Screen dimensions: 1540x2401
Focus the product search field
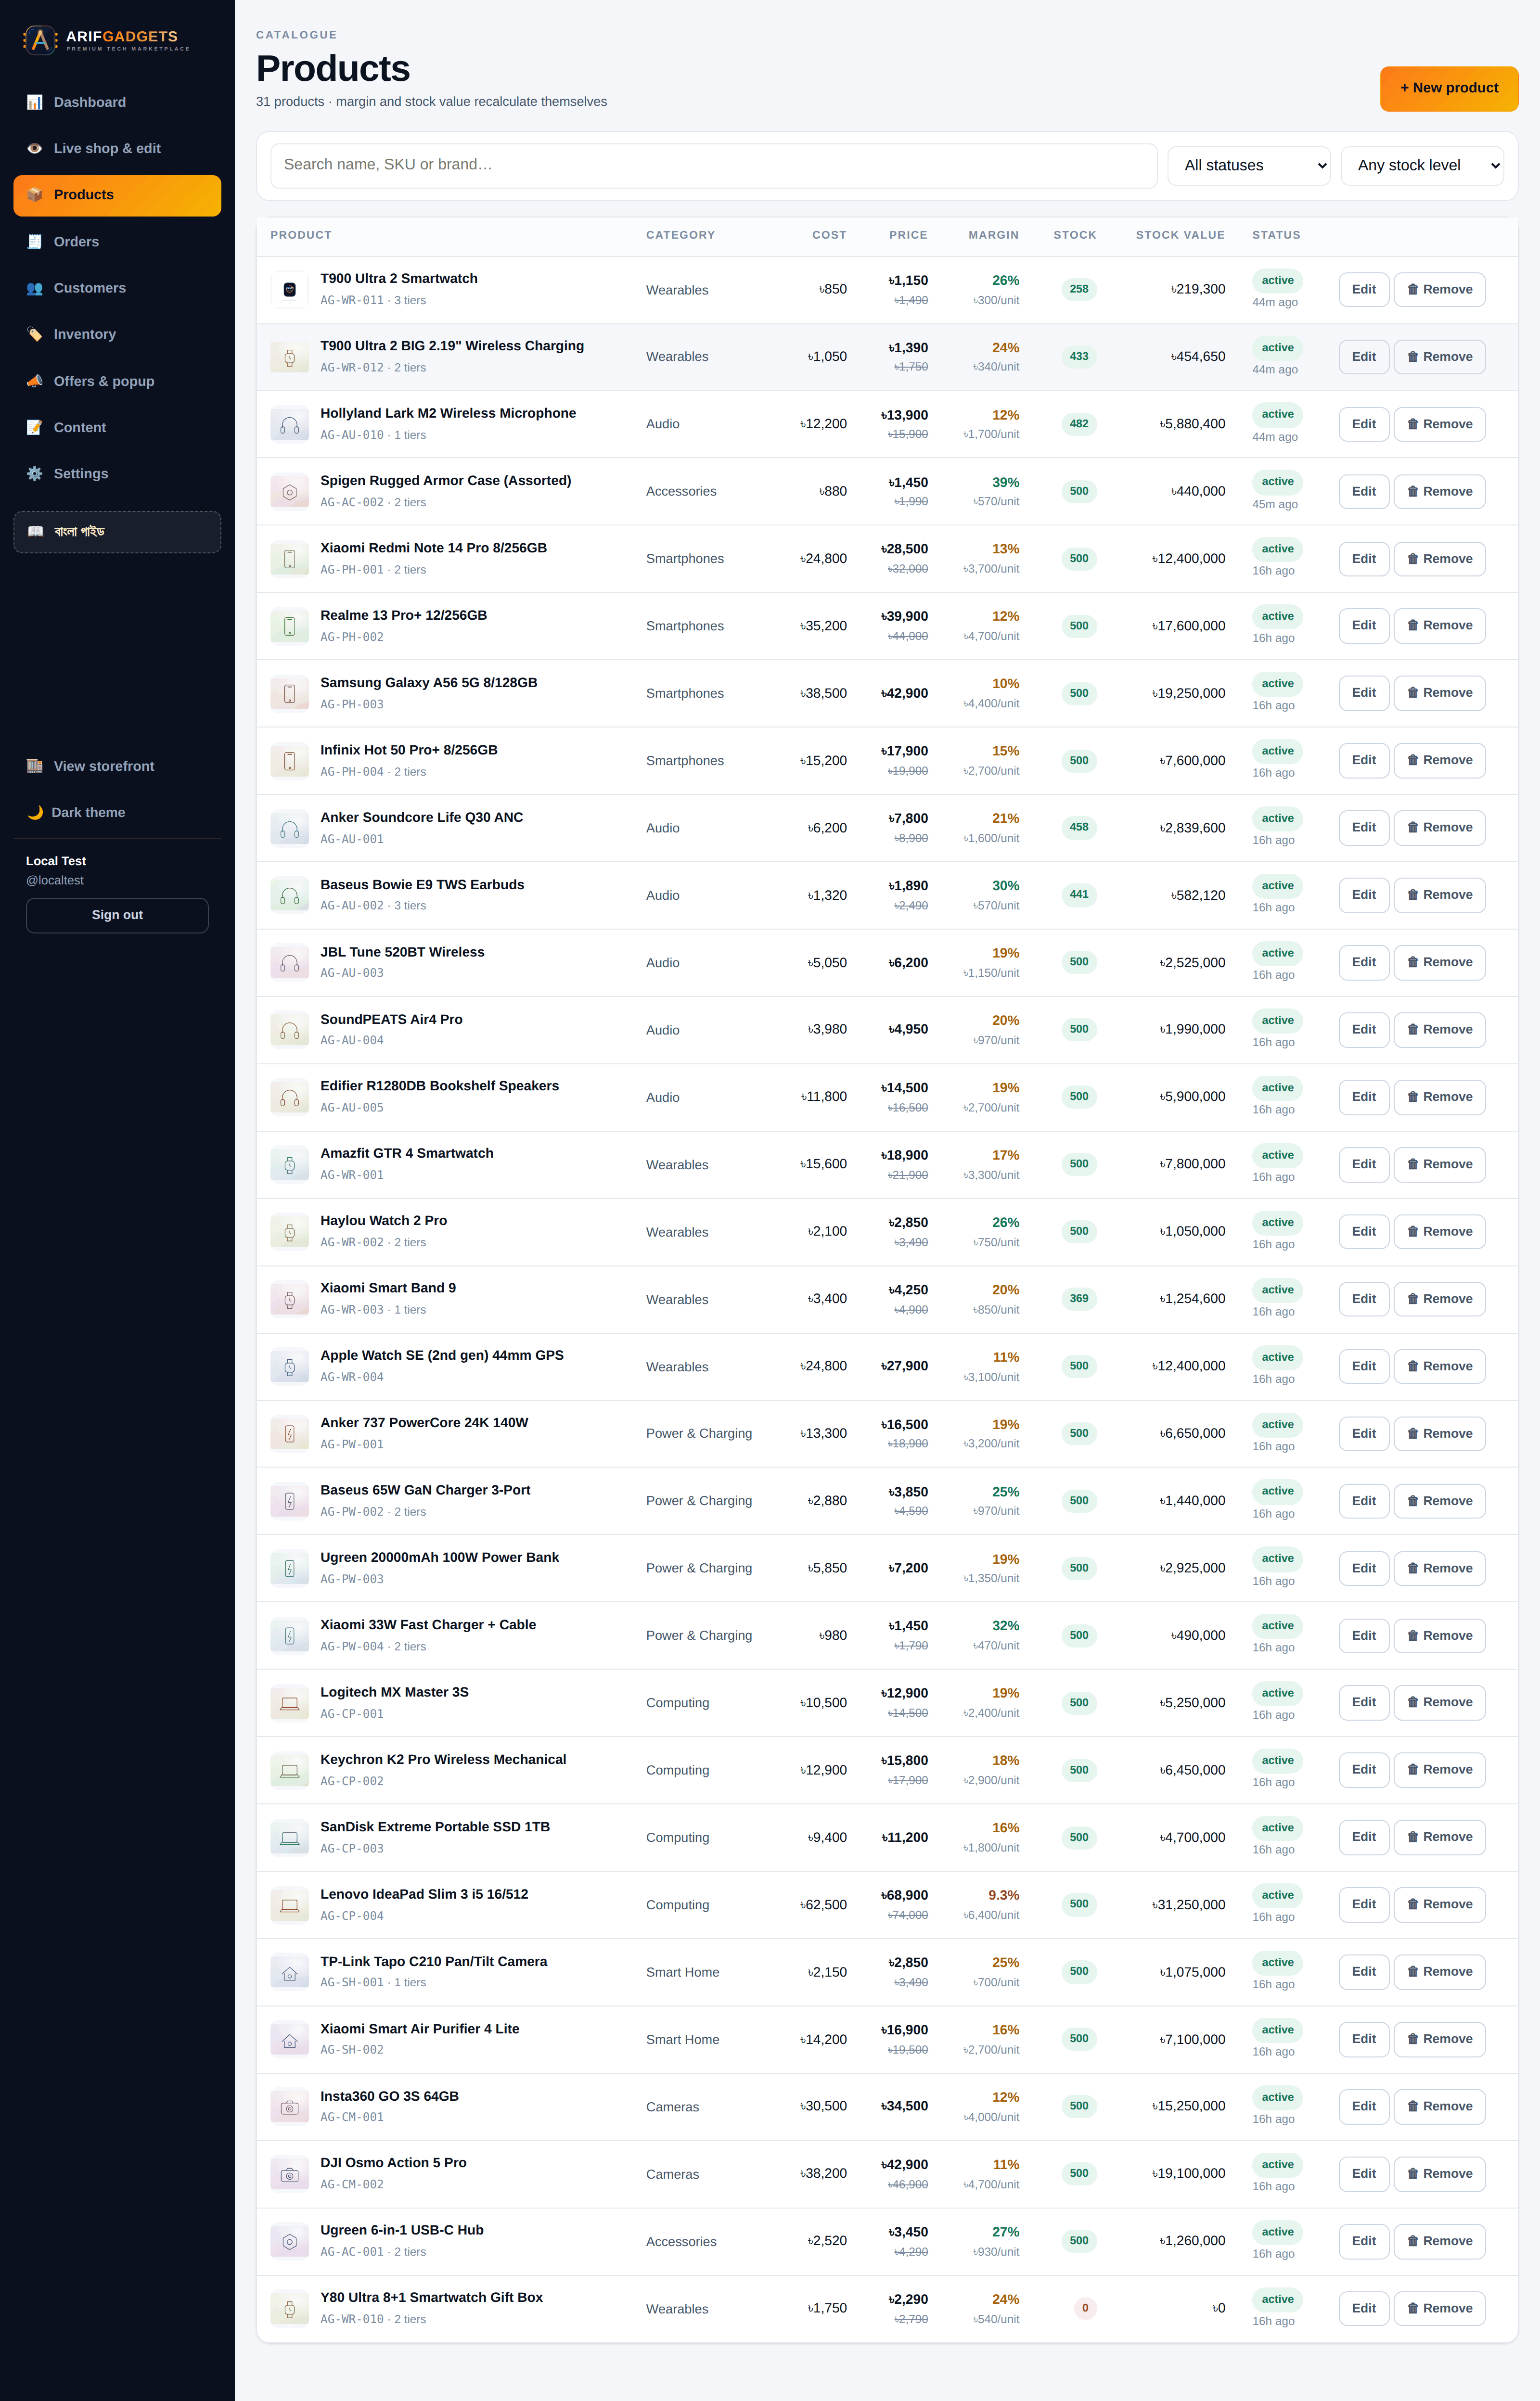713,165
